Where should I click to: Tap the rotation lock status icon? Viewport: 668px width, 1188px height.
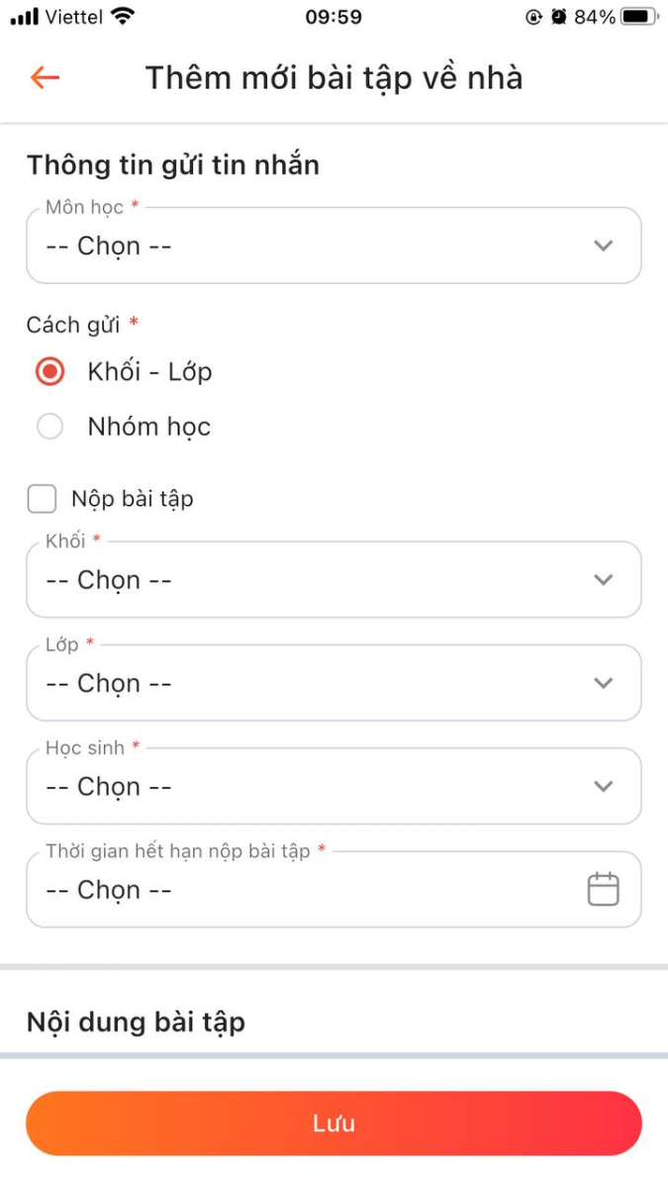coord(534,17)
